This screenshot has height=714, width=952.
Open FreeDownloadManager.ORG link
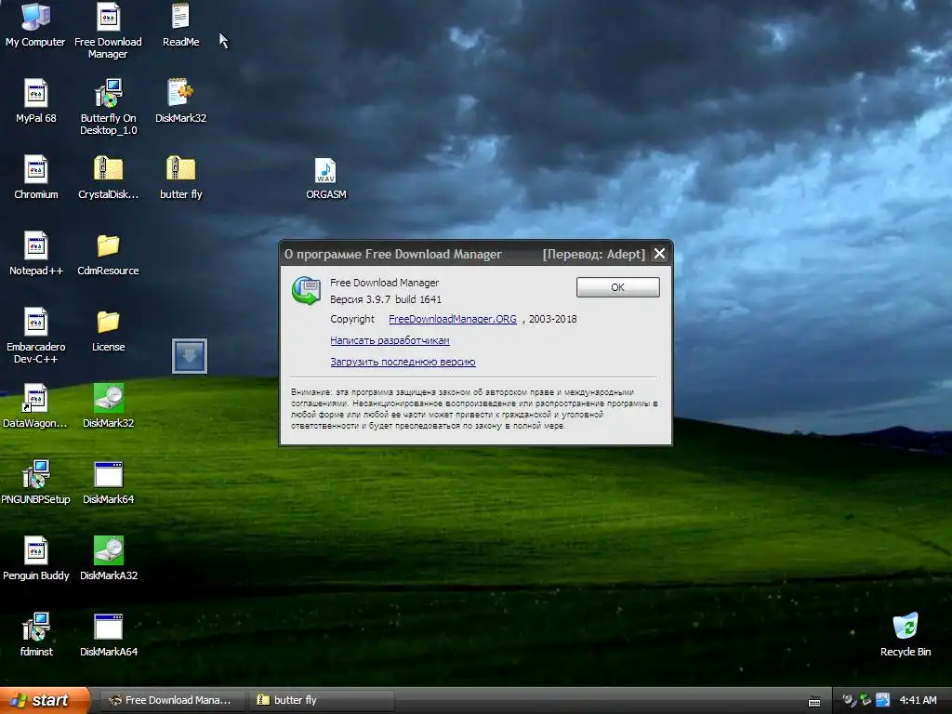click(453, 319)
